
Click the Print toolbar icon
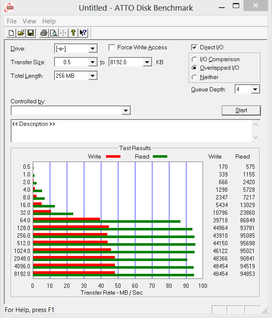tap(43, 33)
